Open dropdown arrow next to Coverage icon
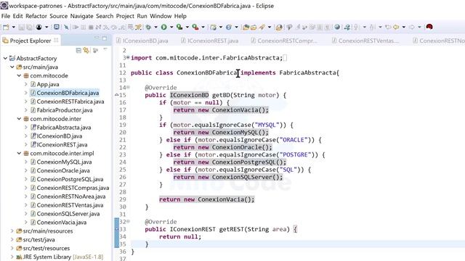Viewport: 465px width, 261px height. (187, 28)
